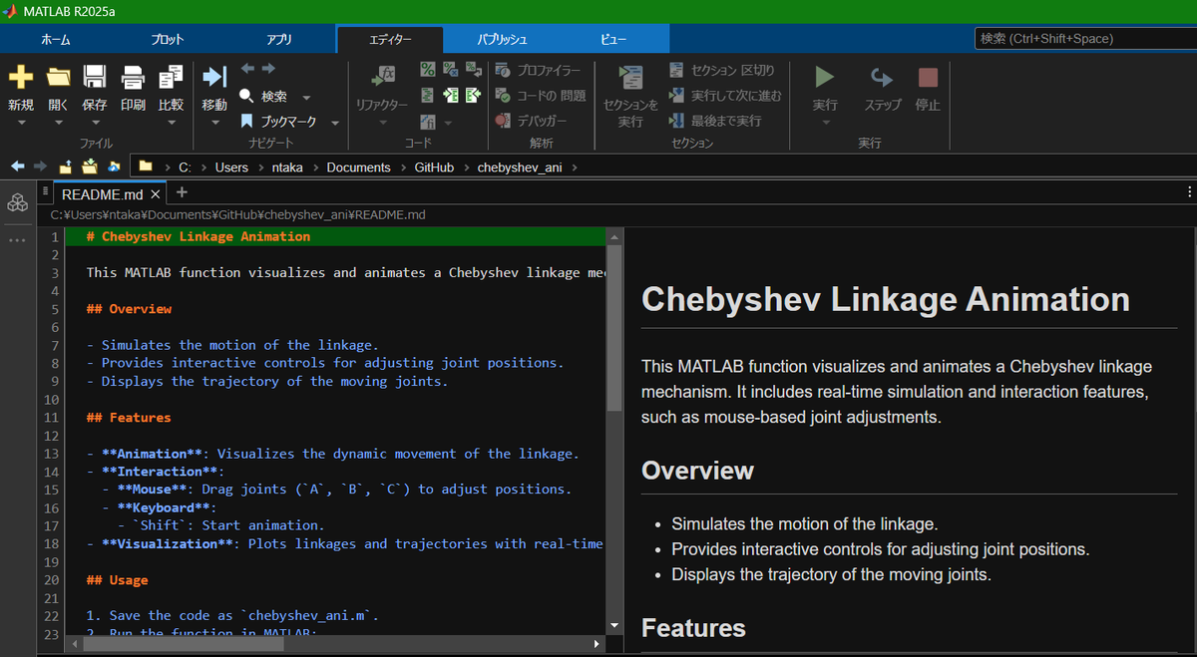Screen dimensions: 1197x657
Task: Click the リファクター (Refactor) fx icon
Action: 383,77
